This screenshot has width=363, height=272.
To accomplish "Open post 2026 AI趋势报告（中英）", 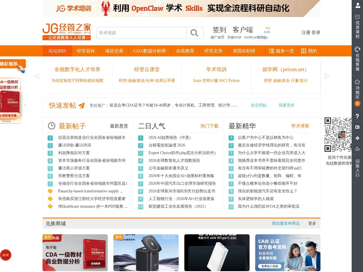I will click(171, 138).
